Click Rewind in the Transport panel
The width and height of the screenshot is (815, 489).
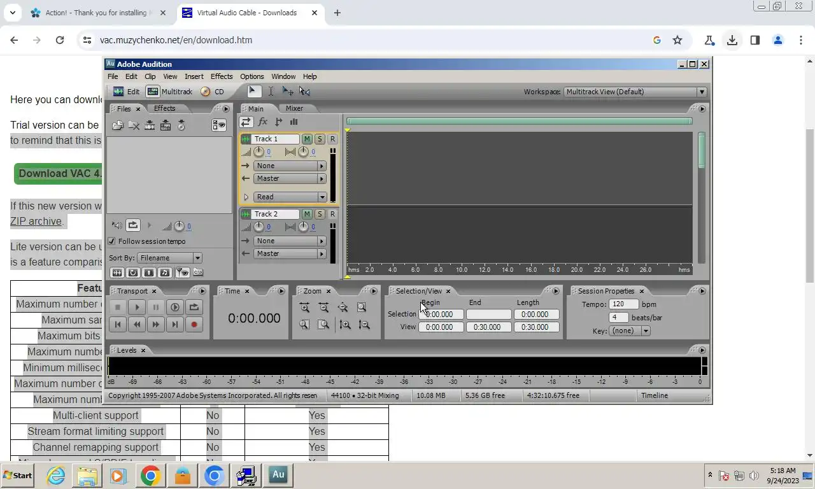coord(137,324)
